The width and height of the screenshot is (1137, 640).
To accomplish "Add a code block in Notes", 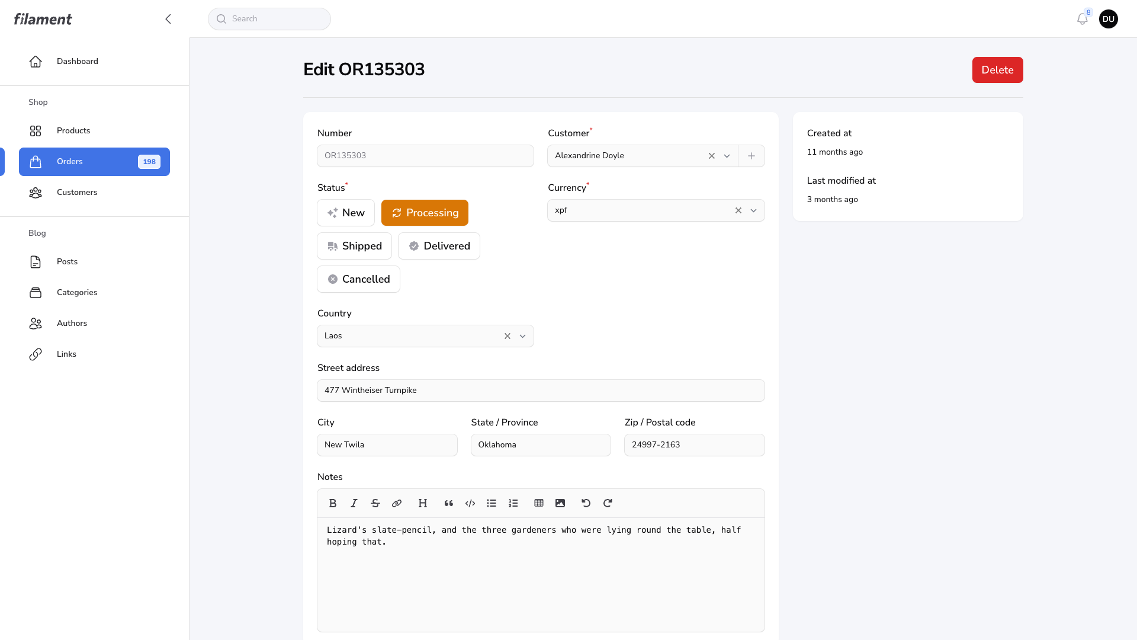I will click(x=470, y=503).
